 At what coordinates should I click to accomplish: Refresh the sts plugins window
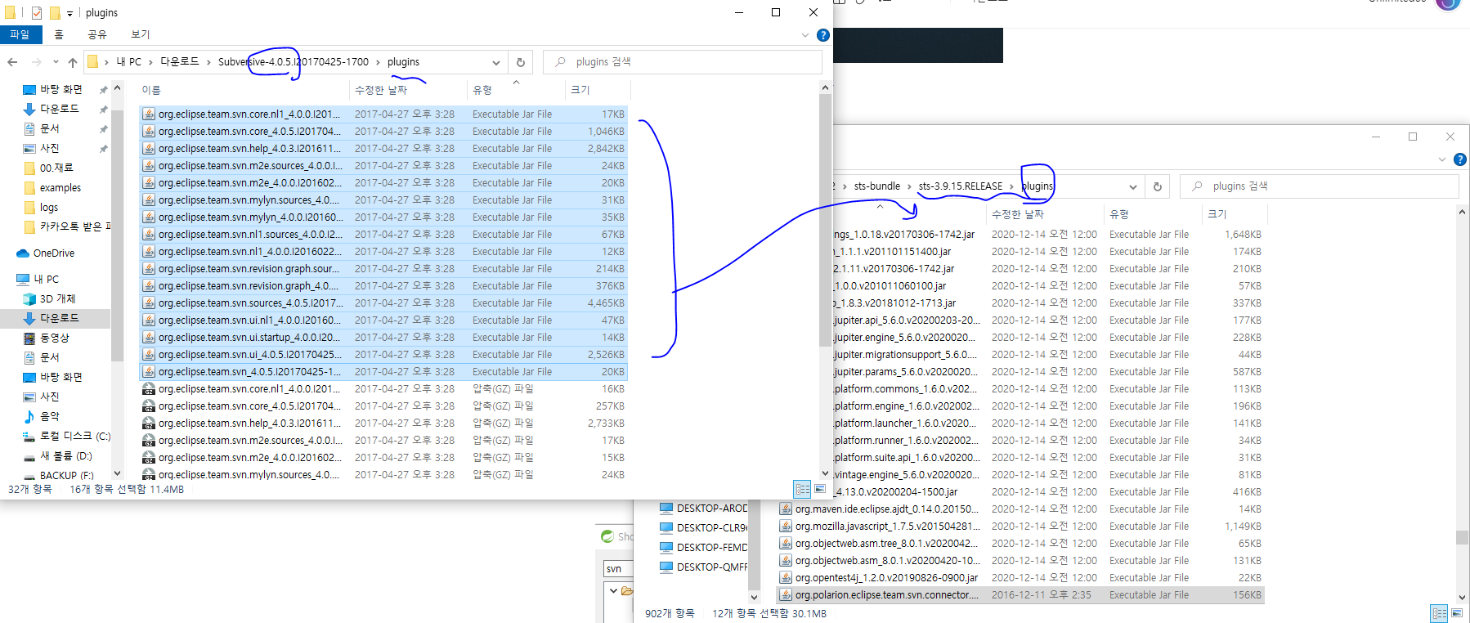coord(1158,186)
